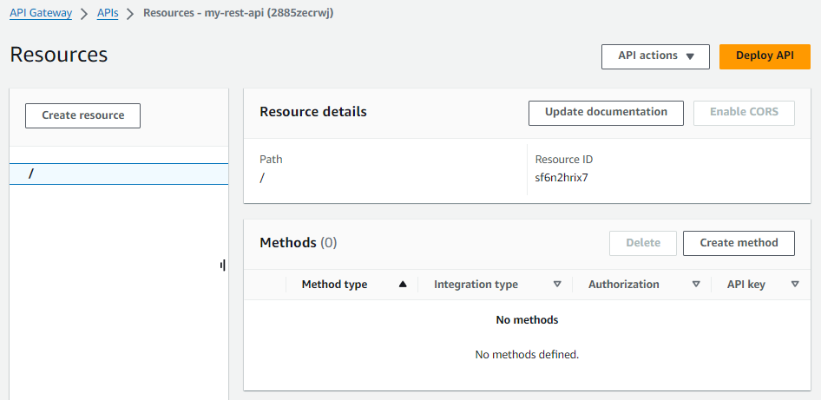Click the Integration type column header
This screenshot has height=400, width=821.
click(476, 285)
